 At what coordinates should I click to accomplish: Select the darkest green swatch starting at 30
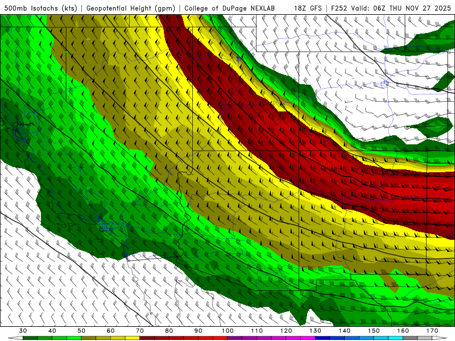(30, 338)
